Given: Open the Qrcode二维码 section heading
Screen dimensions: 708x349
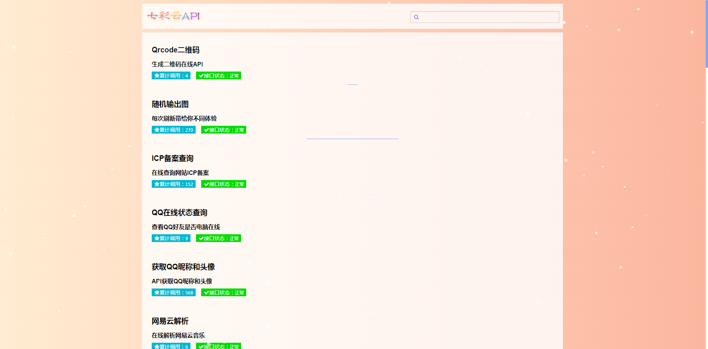Looking at the screenshot, I should [x=176, y=50].
